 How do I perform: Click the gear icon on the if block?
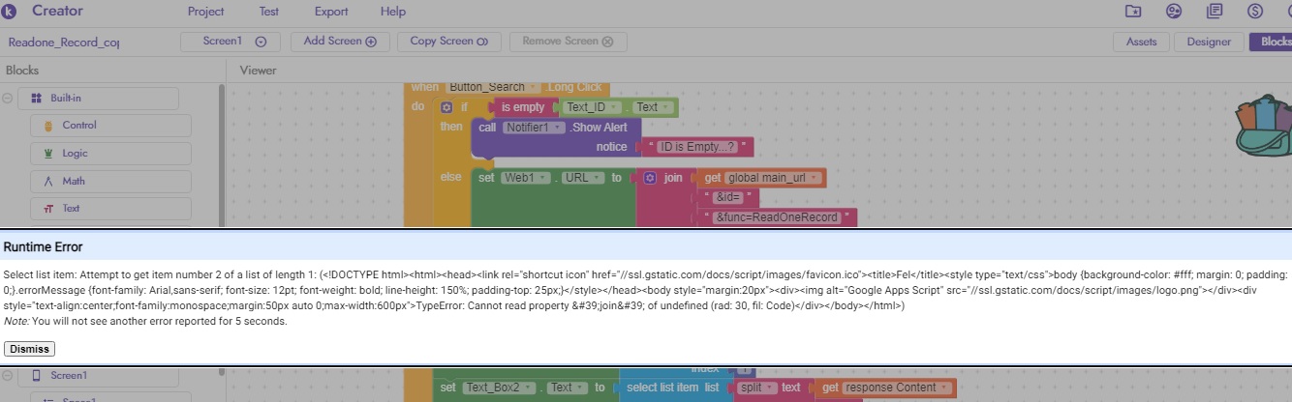tap(446, 107)
